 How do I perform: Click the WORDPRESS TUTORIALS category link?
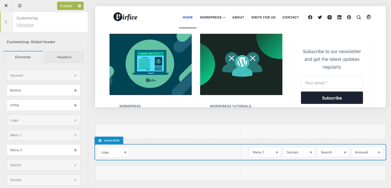tap(230, 106)
